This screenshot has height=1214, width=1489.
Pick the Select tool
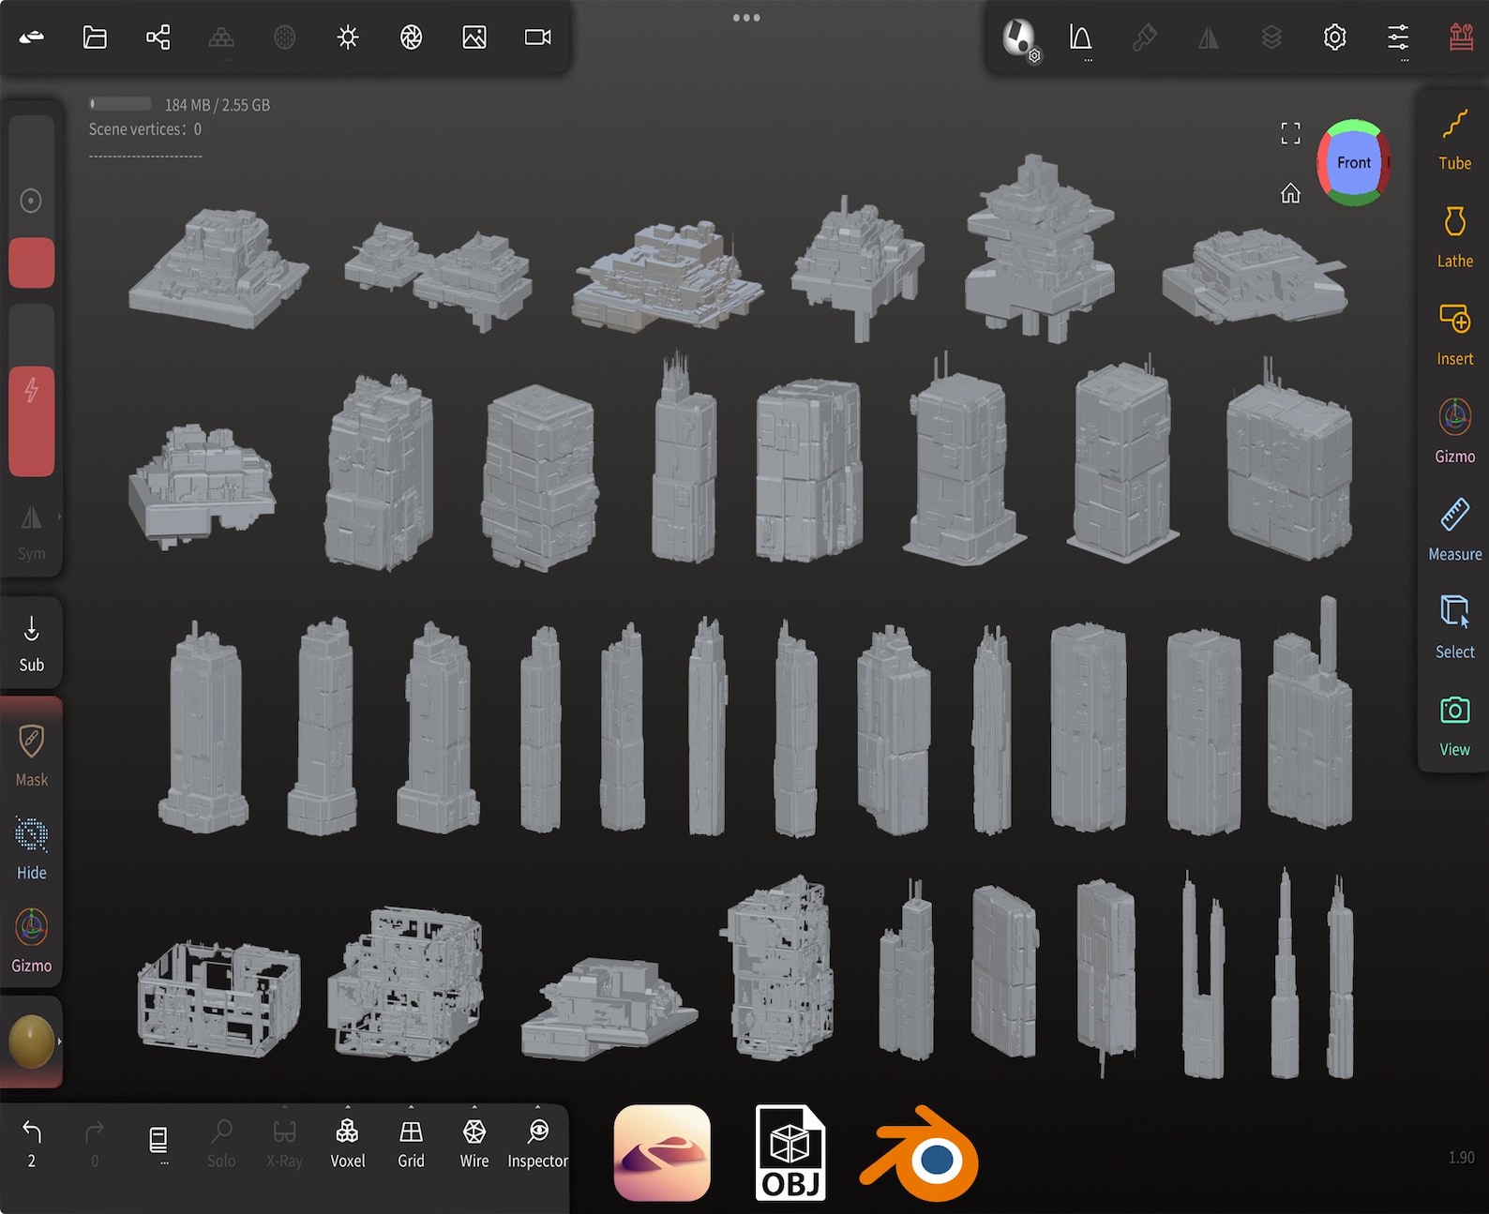coord(1454,627)
